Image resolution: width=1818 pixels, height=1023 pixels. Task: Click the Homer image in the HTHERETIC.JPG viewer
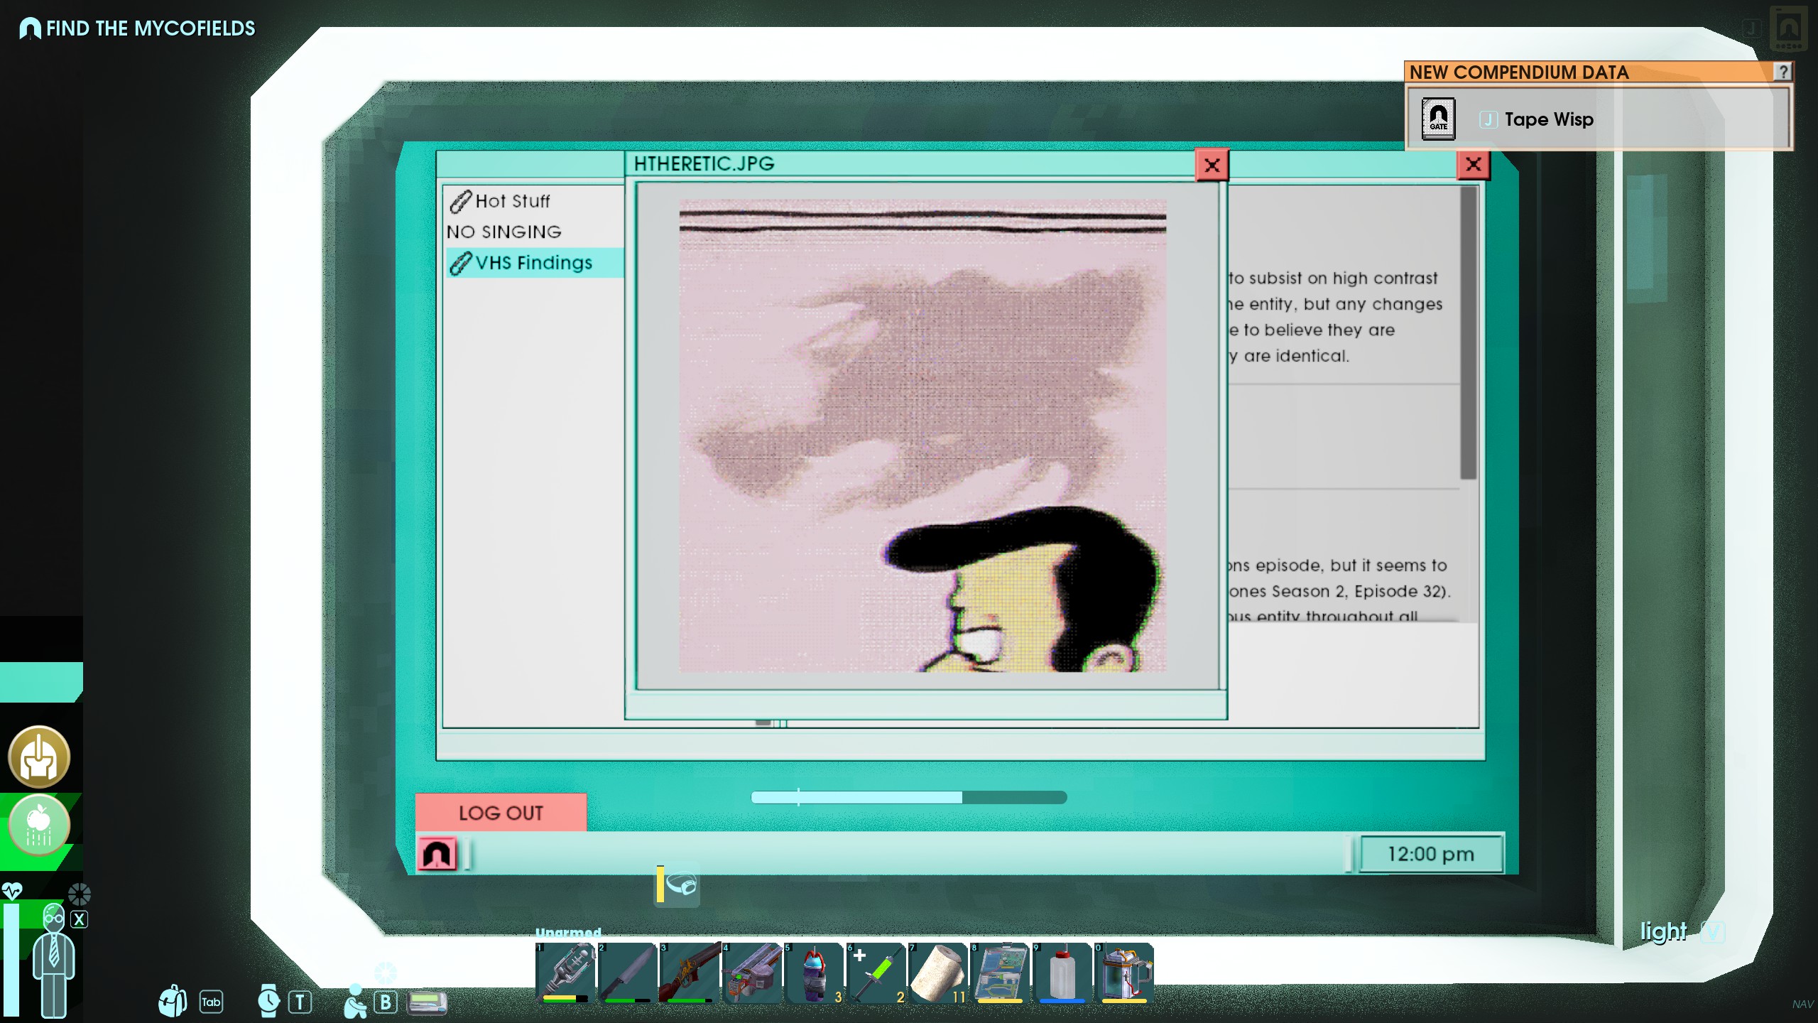pyautogui.click(x=922, y=435)
